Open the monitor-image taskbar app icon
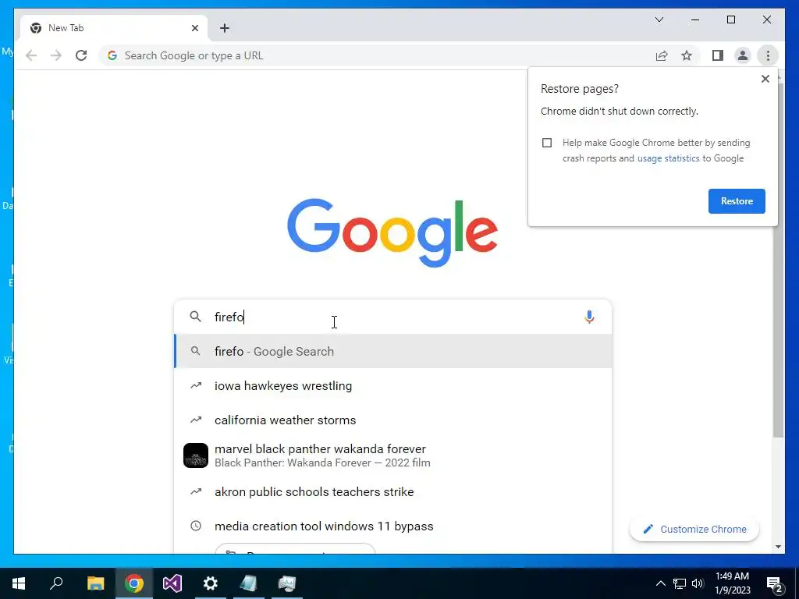The image size is (799, 599). pos(287,583)
